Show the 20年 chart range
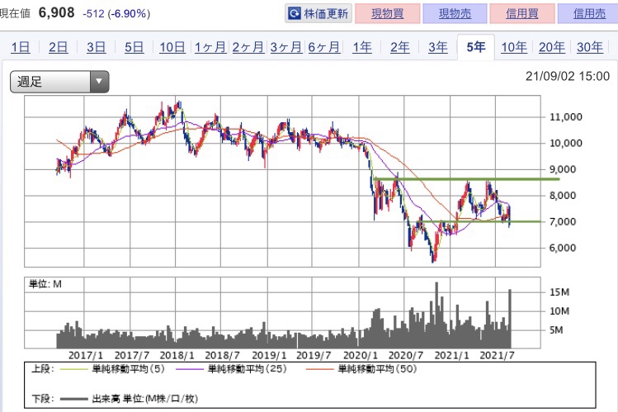Screen dimensions: 618x412 coord(552,47)
